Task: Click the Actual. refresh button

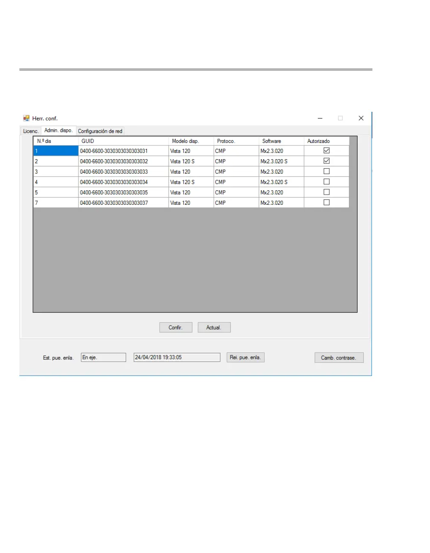Action: [x=214, y=327]
